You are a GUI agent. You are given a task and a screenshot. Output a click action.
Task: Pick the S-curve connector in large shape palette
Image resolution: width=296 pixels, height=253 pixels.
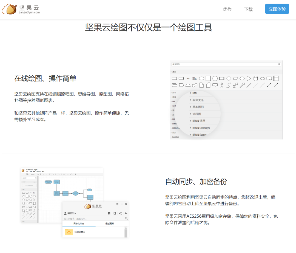coord(228,85)
